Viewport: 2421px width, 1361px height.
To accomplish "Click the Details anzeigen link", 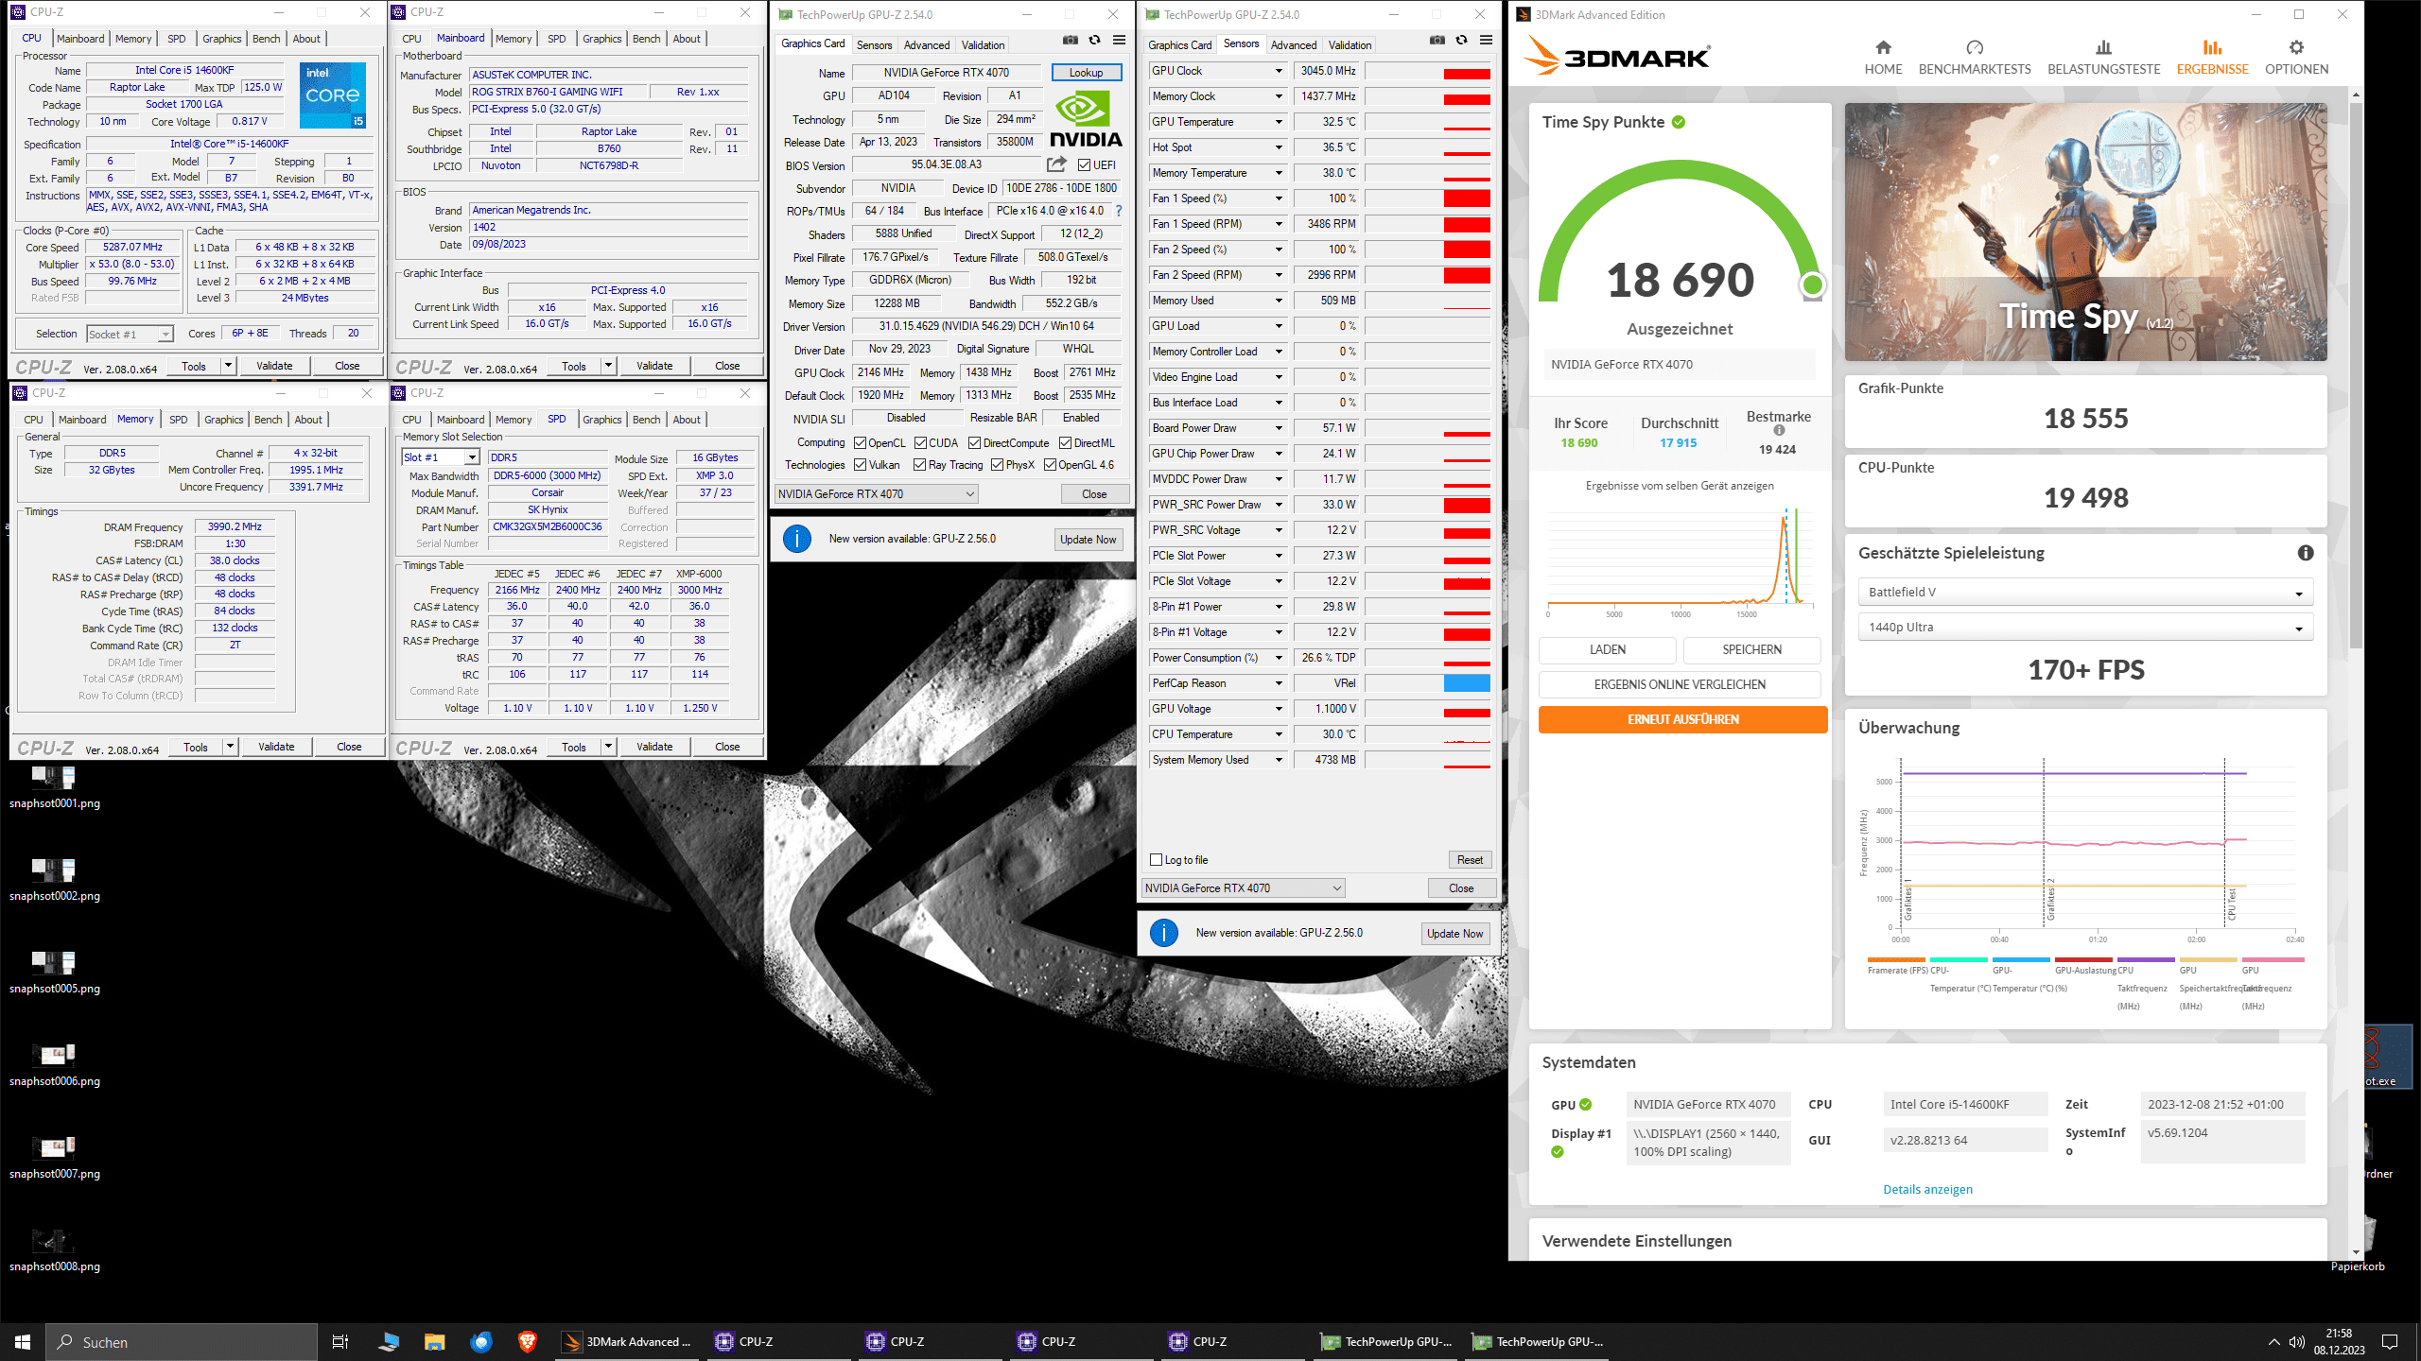I will click(x=1927, y=1190).
